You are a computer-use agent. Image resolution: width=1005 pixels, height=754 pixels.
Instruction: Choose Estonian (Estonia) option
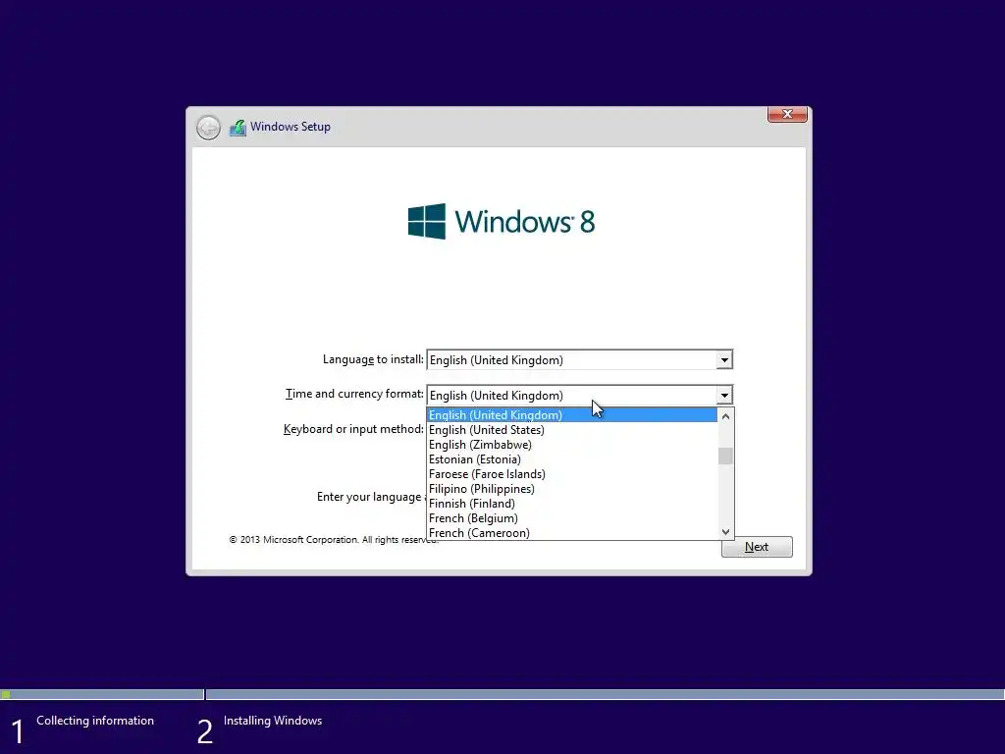click(572, 459)
